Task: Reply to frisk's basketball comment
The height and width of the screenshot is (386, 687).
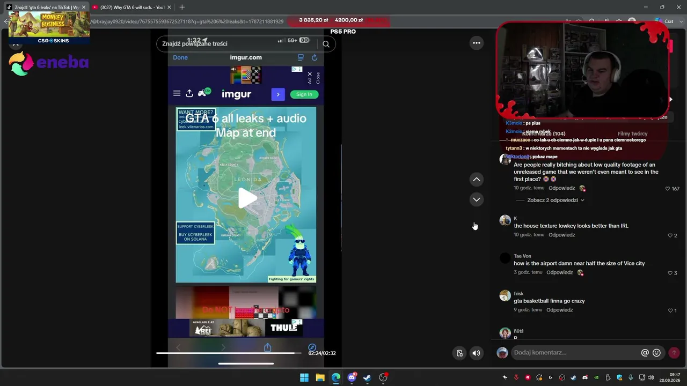Action: click(x=559, y=310)
